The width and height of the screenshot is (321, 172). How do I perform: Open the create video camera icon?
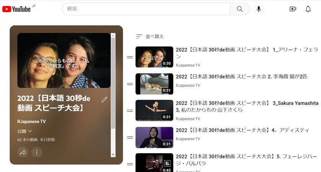click(293, 9)
